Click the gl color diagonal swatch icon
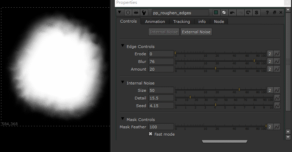Viewport: 292px width, 152px height. tap(224, 13)
